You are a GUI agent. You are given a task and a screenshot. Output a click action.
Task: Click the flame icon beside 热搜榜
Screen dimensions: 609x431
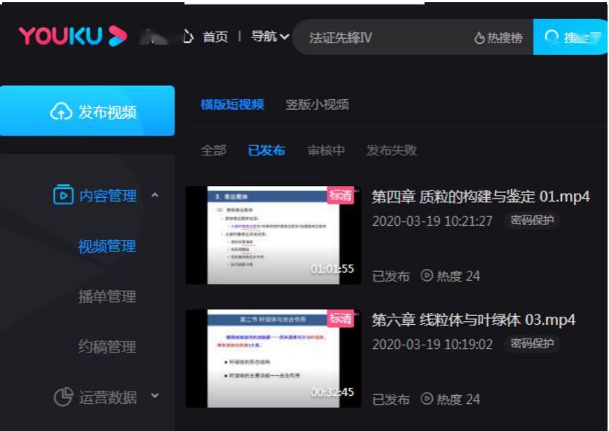point(479,38)
